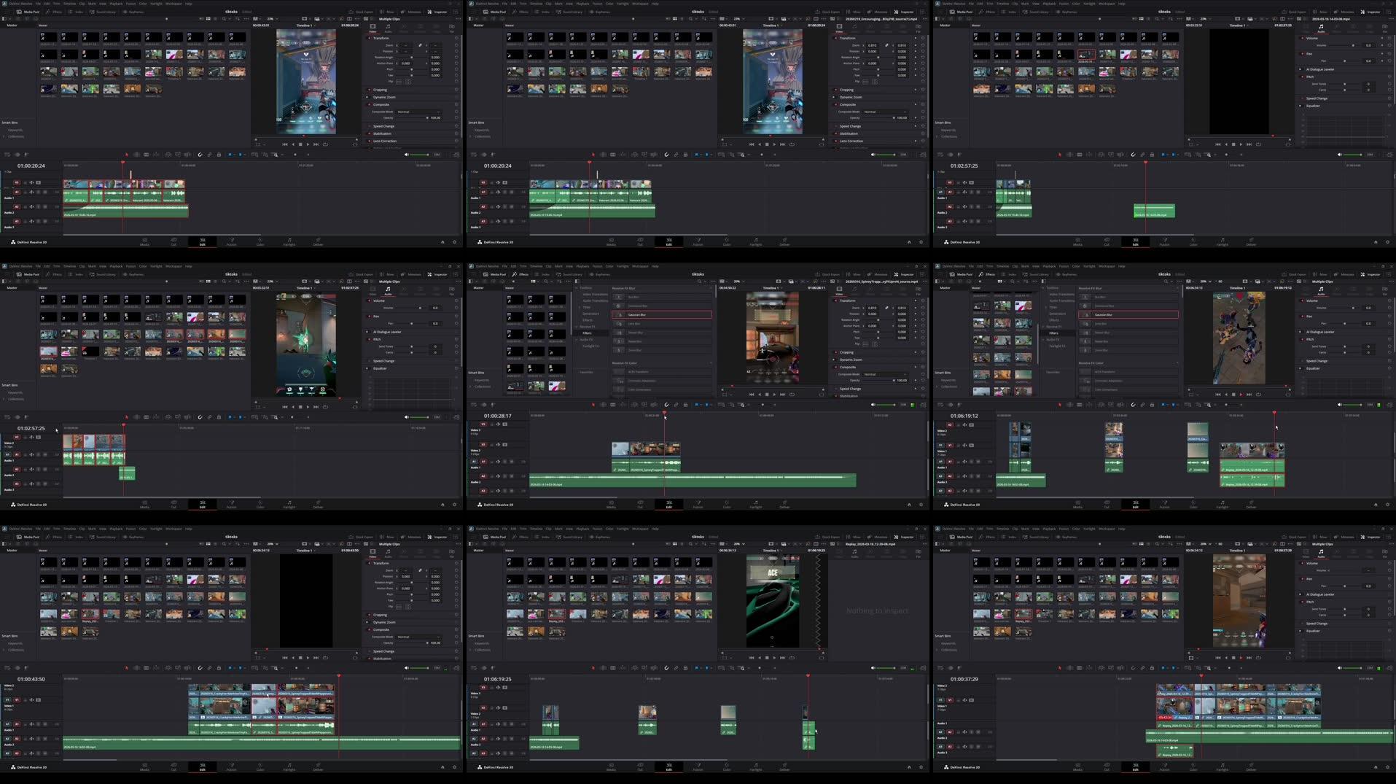Open the Fusion page

231,241
